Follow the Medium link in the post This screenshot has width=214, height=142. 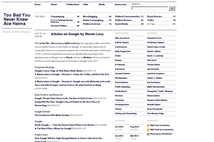pyautogui.click(x=88, y=58)
